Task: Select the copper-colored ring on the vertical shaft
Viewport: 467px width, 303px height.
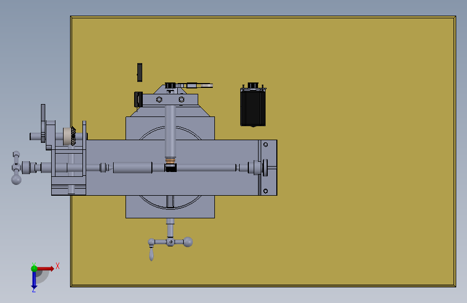Action: [170, 161]
